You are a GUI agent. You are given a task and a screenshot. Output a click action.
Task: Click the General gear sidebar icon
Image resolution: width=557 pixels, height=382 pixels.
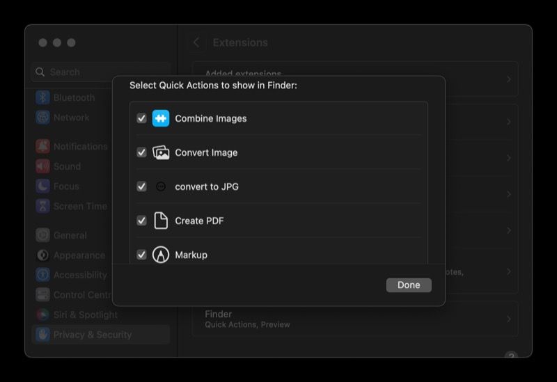tap(42, 235)
